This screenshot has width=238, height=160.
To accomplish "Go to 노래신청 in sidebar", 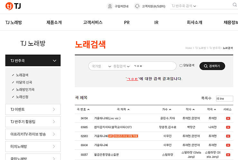I will tap(22, 97).
